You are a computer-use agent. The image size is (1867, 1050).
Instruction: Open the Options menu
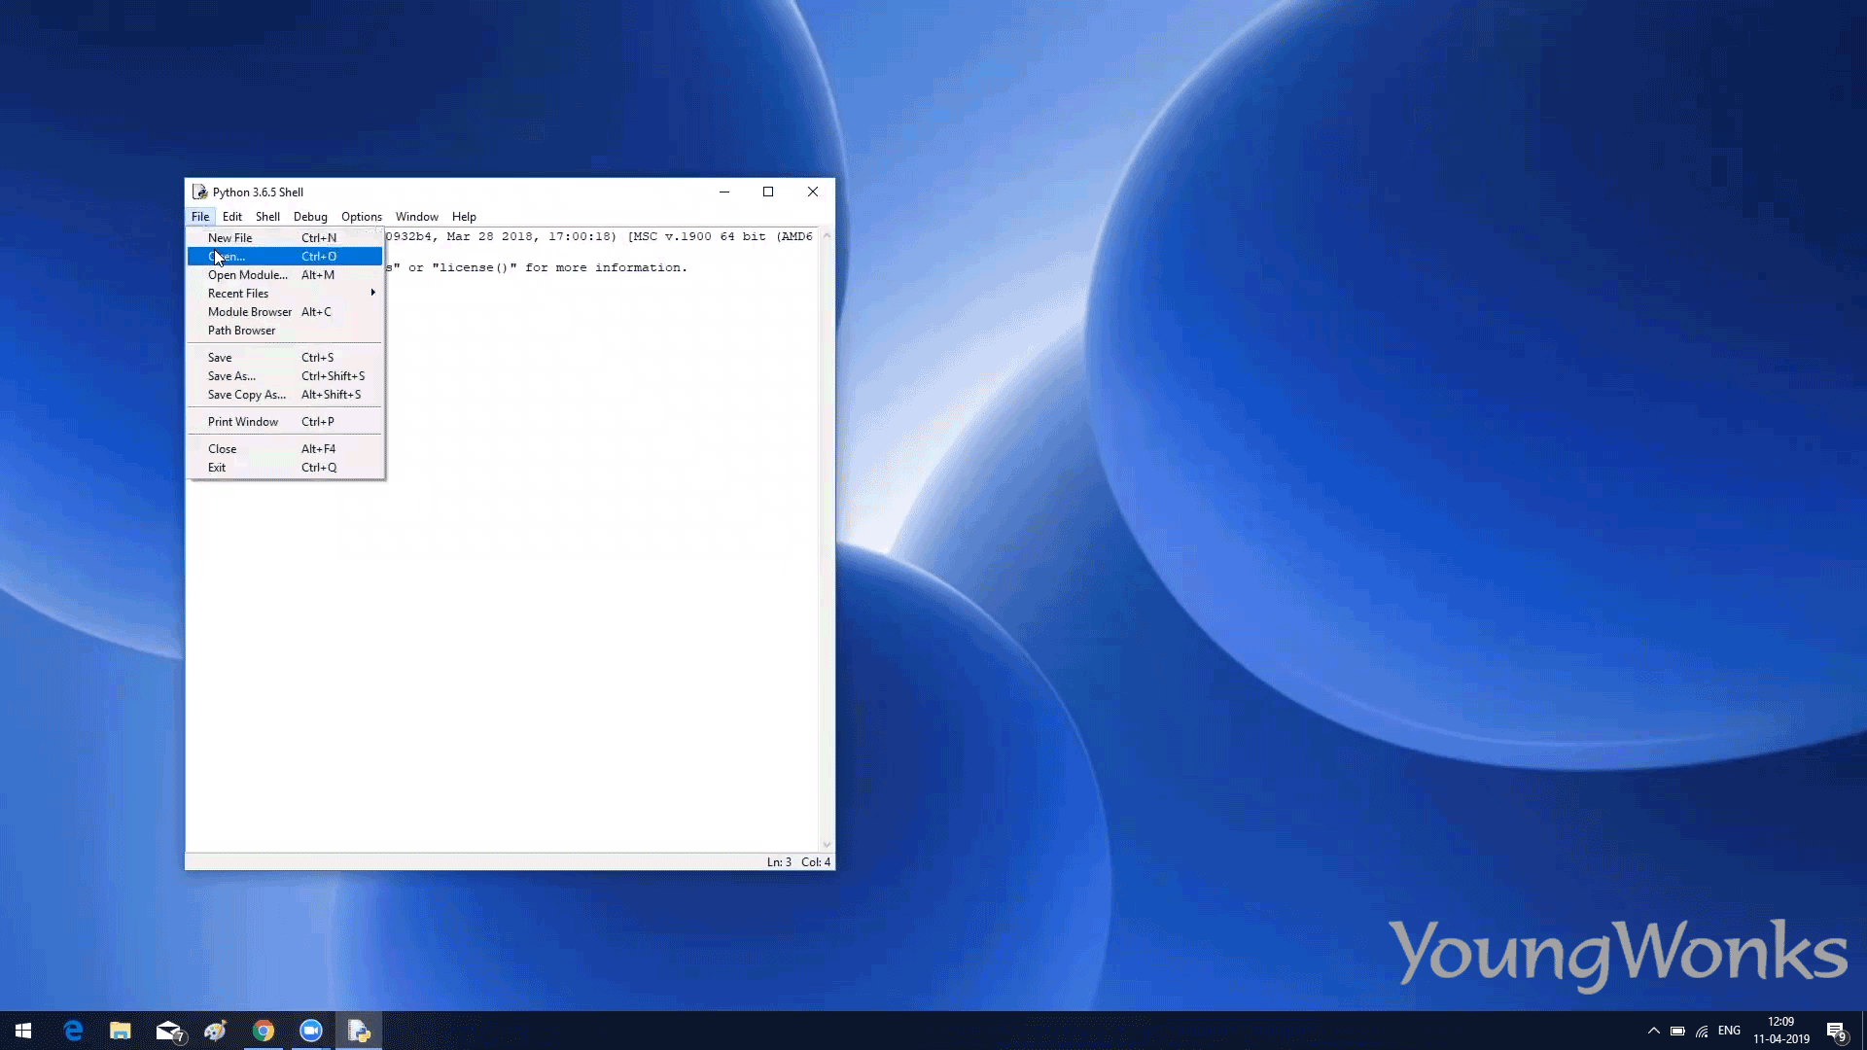pyautogui.click(x=362, y=217)
